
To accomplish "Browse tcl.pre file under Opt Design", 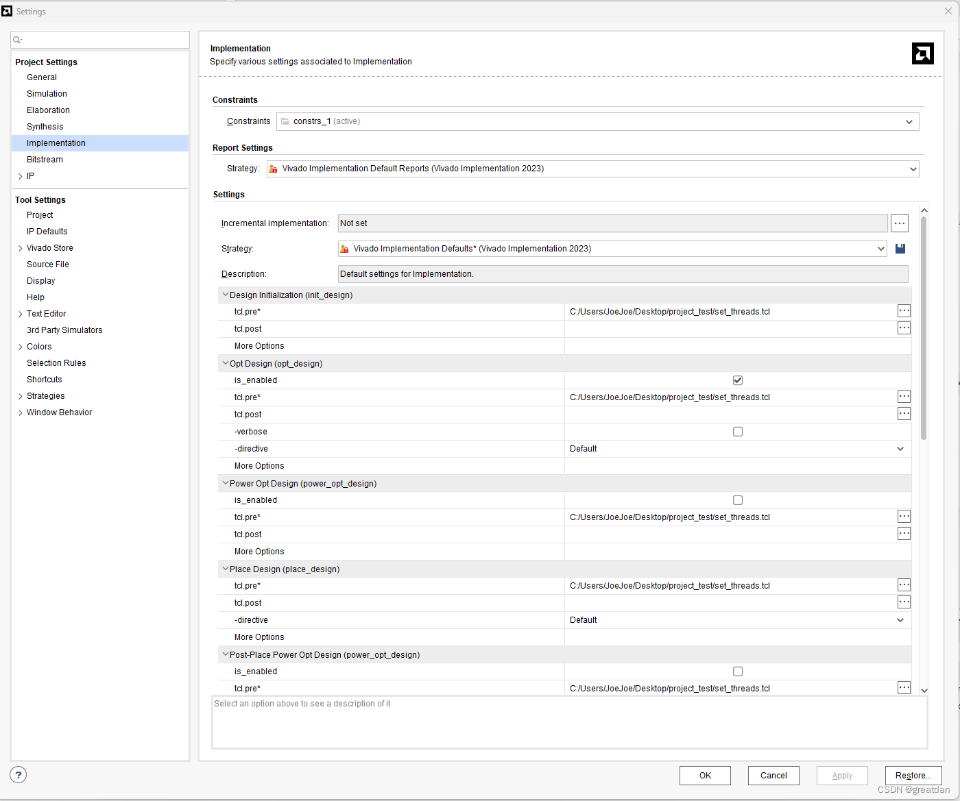I will pyautogui.click(x=904, y=397).
